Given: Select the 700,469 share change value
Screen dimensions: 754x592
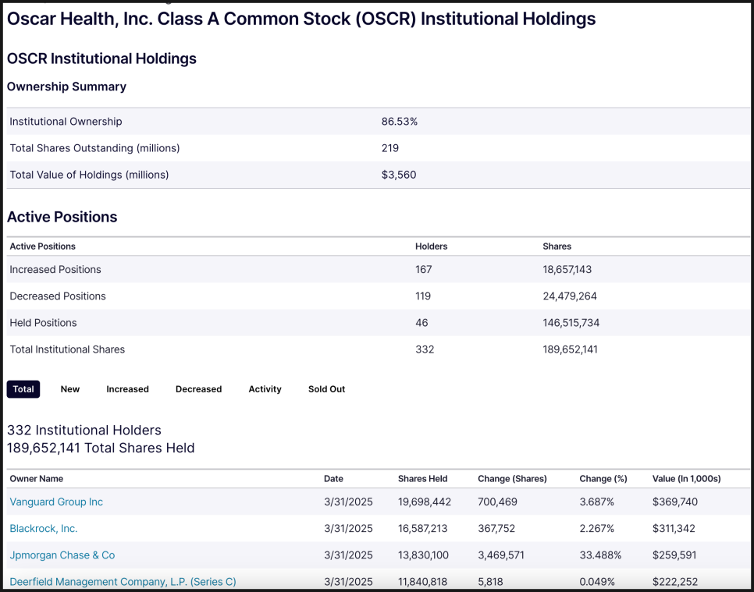Looking at the screenshot, I should (x=498, y=502).
